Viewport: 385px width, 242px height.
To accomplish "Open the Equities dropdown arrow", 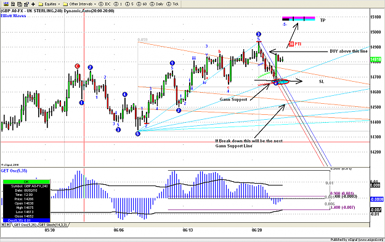I will tap(59, 4).
